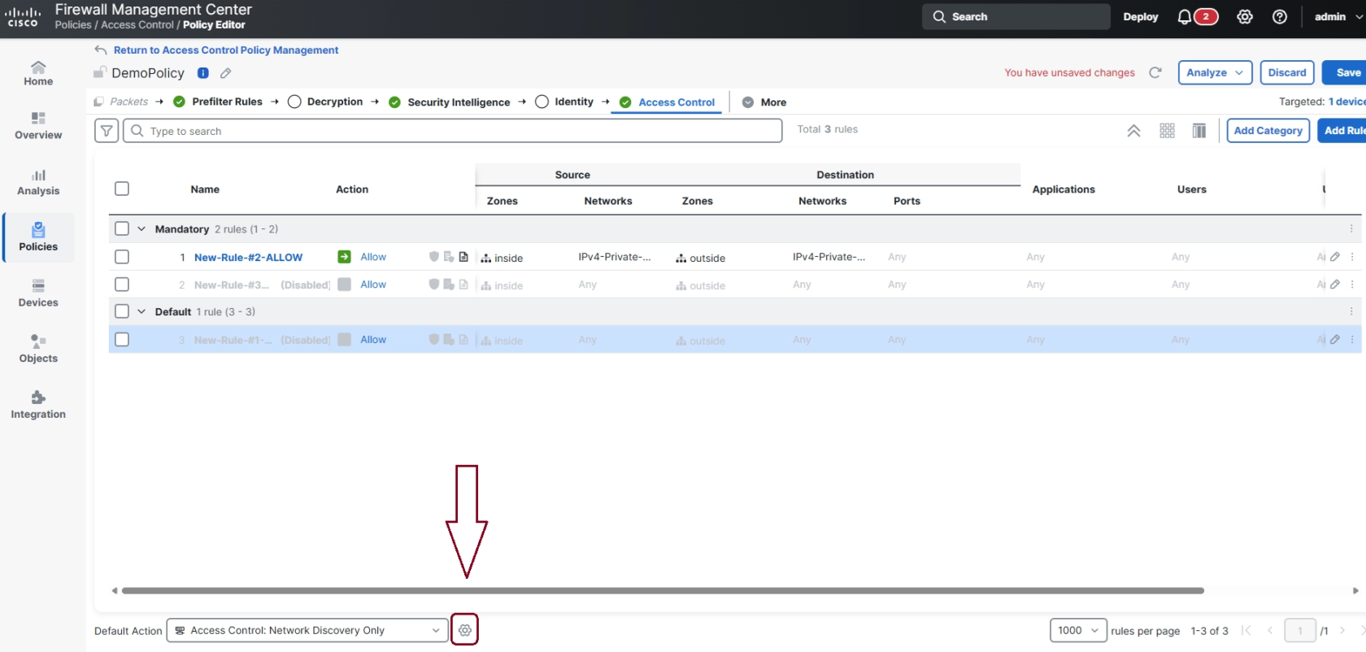Open the Prefilter Rules step

218,102
